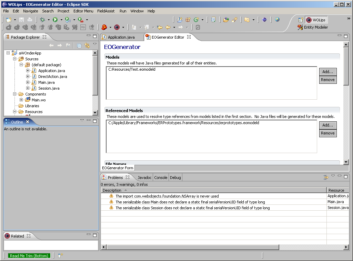Expand the Main.wo component node
The image size is (353, 261).
tap(21, 100)
